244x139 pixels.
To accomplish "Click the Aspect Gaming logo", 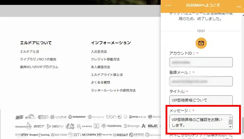I will click(137, 135).
